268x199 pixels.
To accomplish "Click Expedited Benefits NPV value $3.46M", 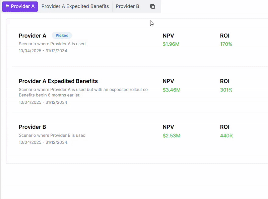I will pos(172,90).
